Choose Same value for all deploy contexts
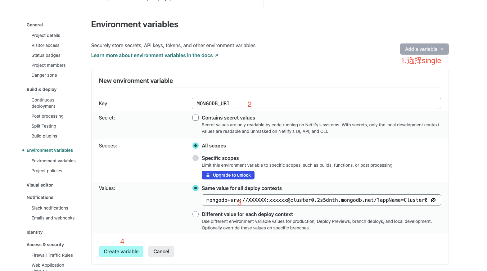Screen dimensions: 487x271 [x=196, y=188]
